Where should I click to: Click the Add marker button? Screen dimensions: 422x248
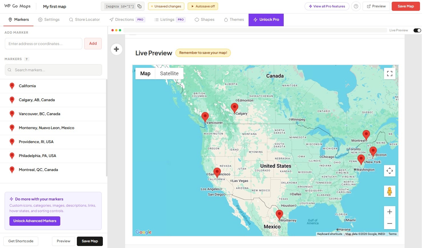pos(93,44)
